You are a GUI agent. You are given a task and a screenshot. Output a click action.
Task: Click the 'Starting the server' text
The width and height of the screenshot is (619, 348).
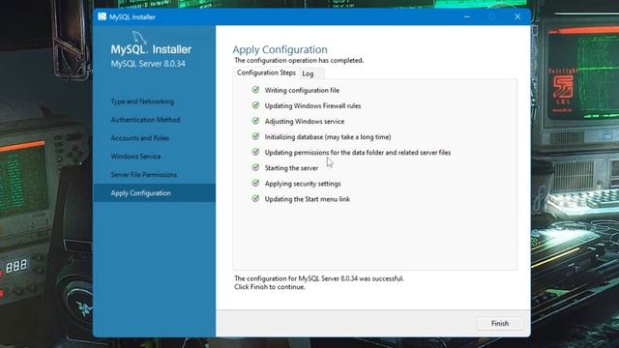tap(291, 168)
